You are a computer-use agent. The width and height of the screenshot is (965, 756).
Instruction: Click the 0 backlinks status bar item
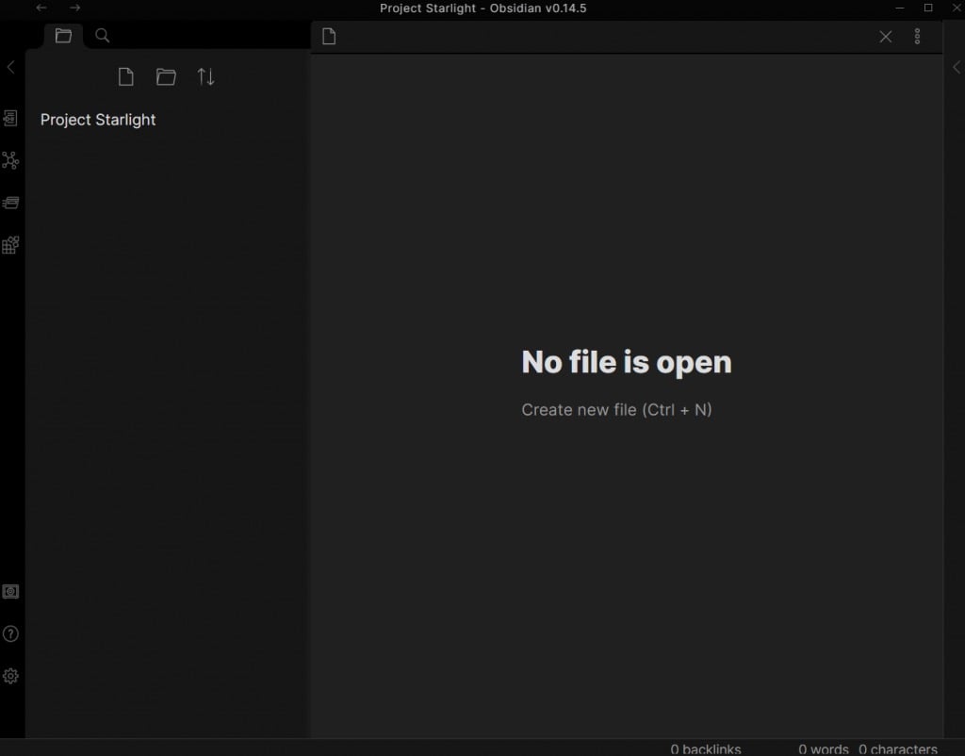coord(705,749)
